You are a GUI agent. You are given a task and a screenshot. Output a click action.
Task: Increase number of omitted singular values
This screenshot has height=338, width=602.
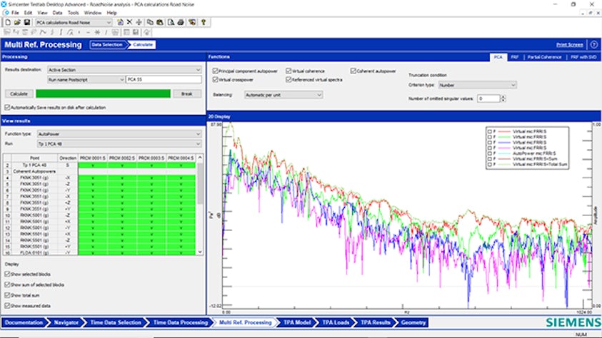503,97
